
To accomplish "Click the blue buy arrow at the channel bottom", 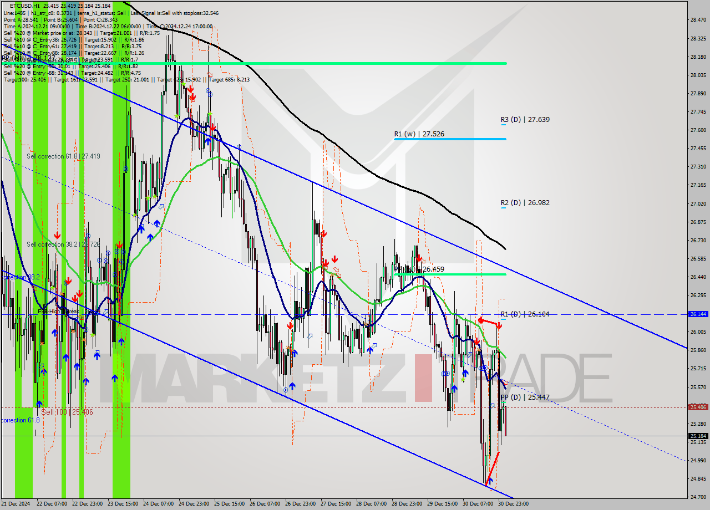I will click(x=490, y=481).
